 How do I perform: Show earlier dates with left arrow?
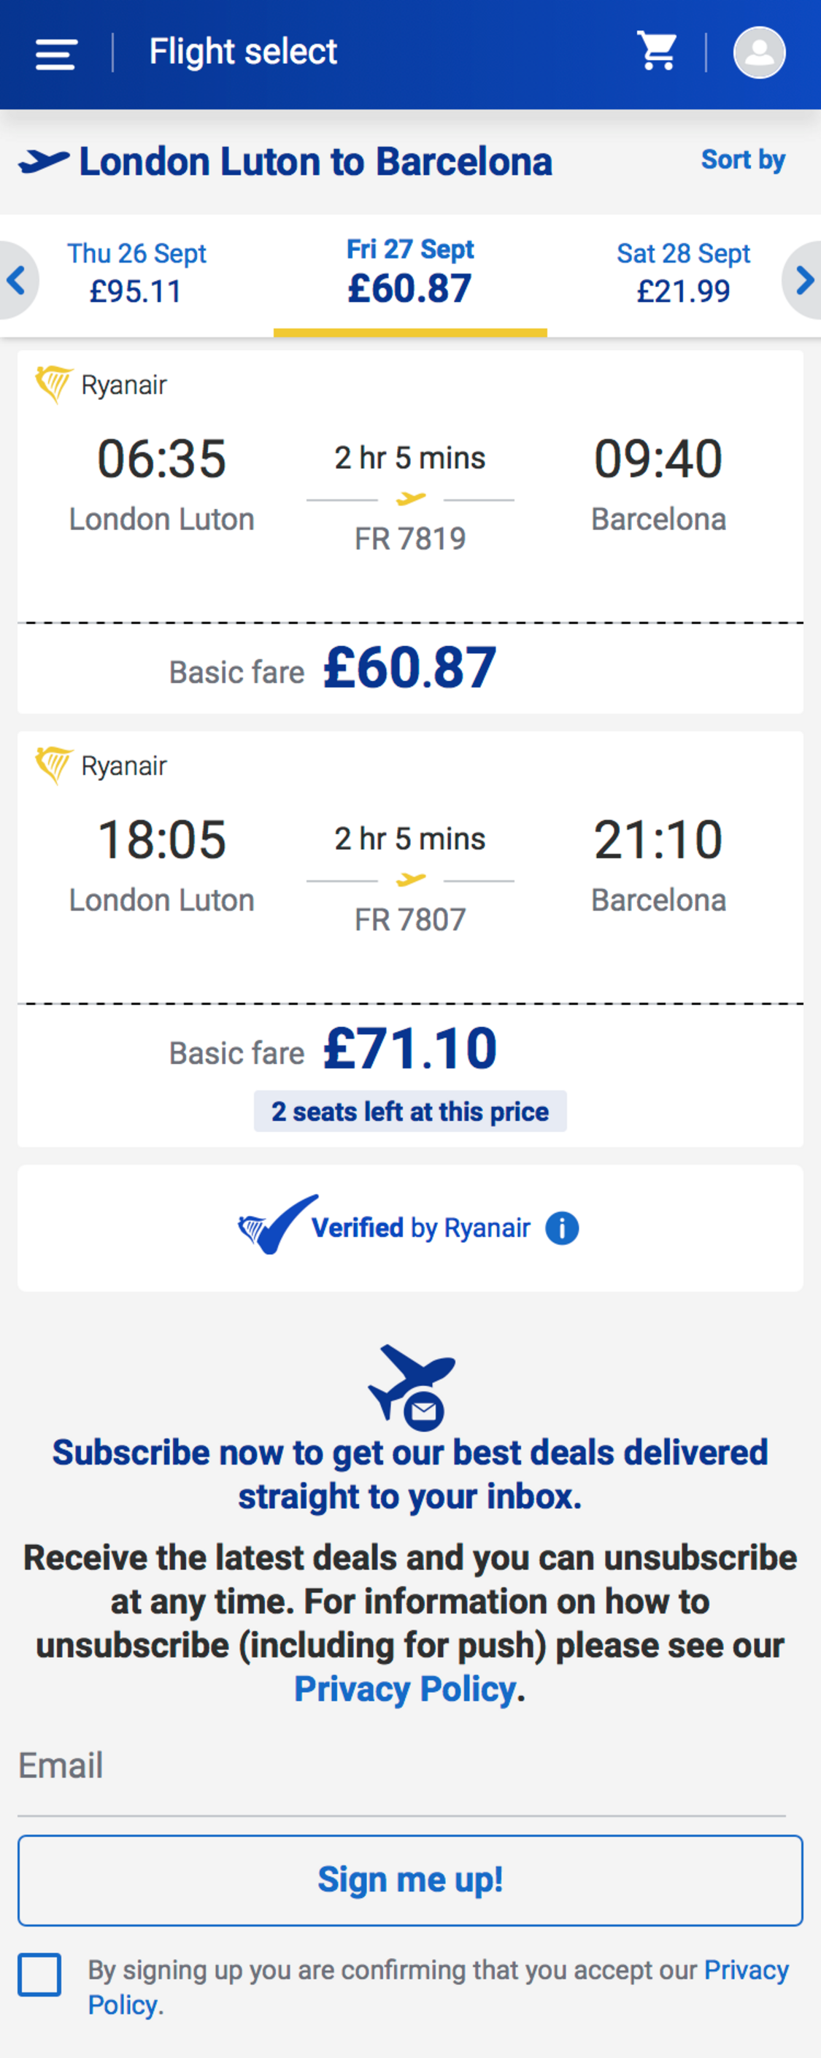pos(16,280)
